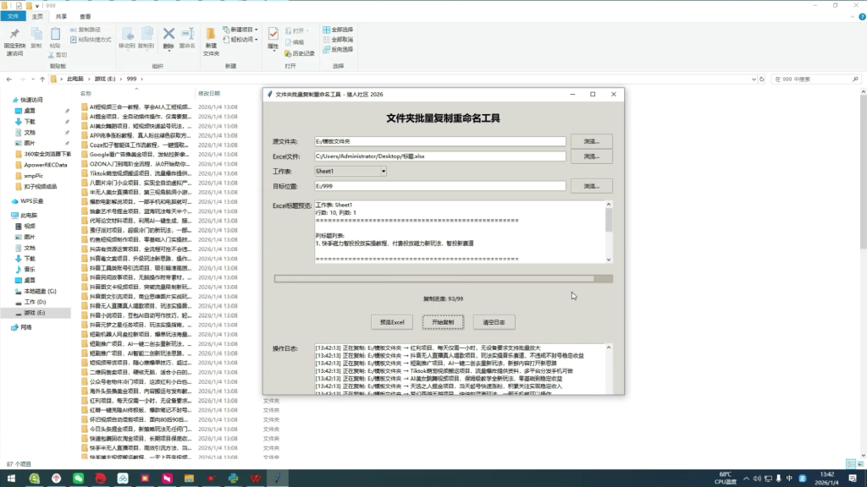Image resolution: width=867 pixels, height=487 pixels.
Task: Click the copy progress bar
Action: tap(443, 278)
